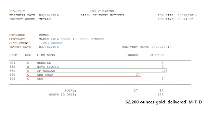
Task: Select the settlement price 1,253.800000
Action: 51,43
